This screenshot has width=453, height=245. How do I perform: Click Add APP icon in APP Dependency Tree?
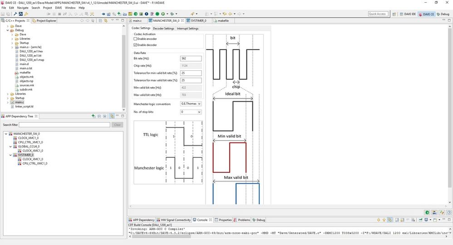(94, 116)
